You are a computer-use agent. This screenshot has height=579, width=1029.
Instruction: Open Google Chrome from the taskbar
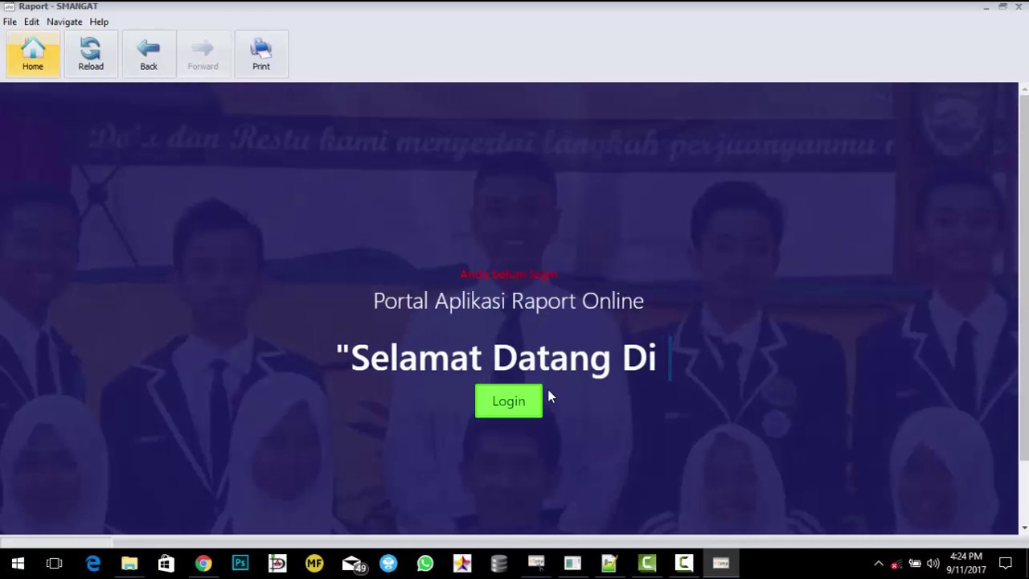(203, 564)
